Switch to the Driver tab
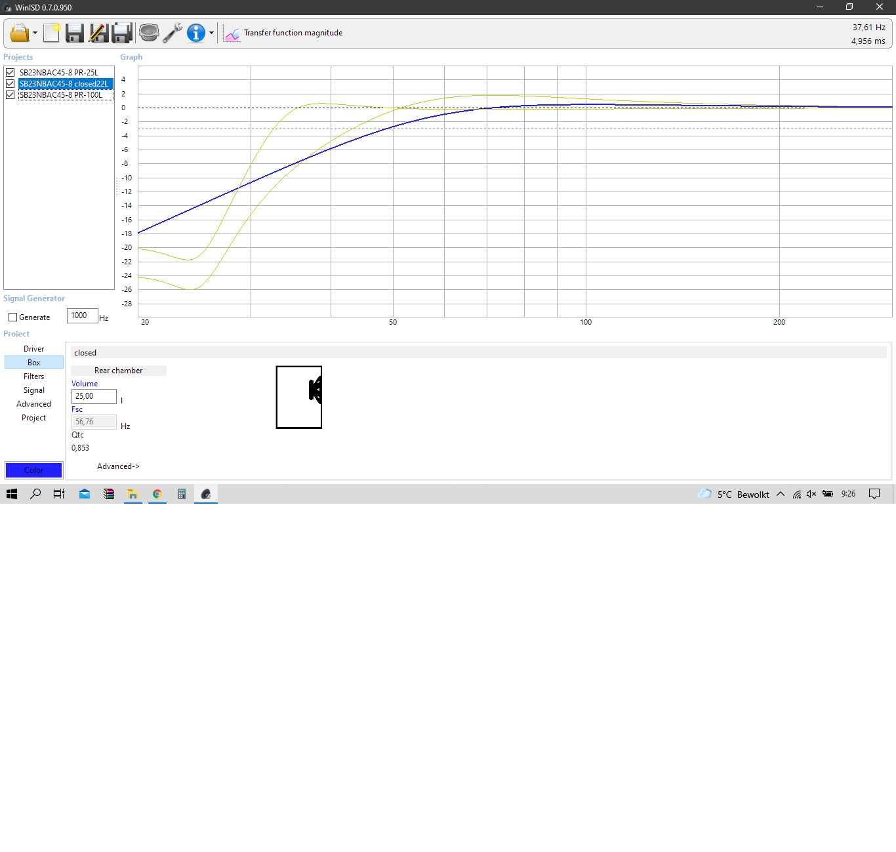Screen dimensions: 896x852 click(x=34, y=349)
